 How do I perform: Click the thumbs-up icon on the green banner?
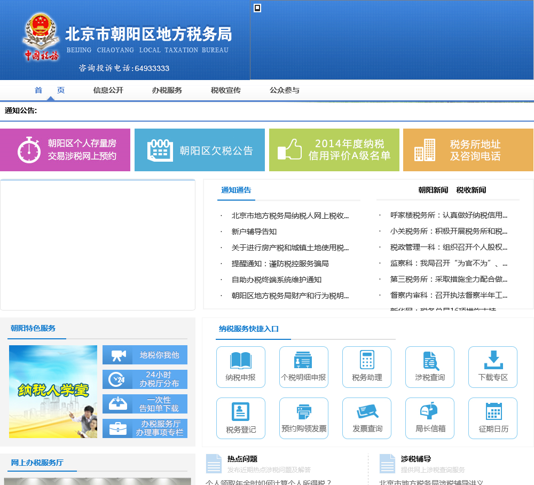[x=289, y=149]
